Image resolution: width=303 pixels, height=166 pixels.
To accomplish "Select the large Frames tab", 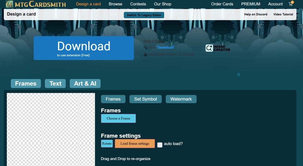I will pos(26,84).
